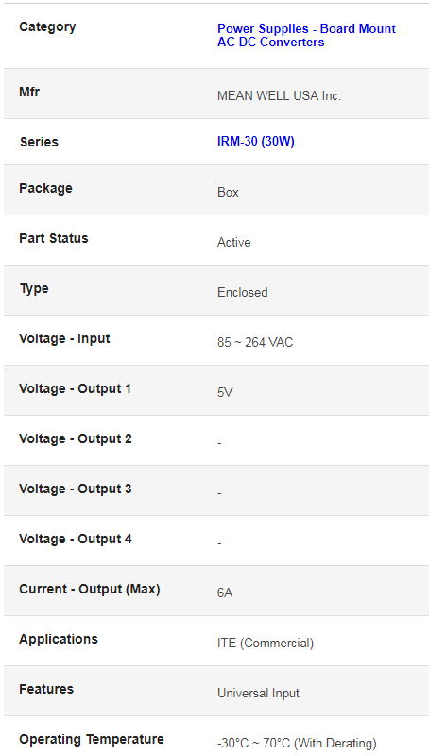Image resolution: width=429 pixels, height=756 pixels.
Task: Select the Package value Box
Action: pyautogui.click(x=228, y=193)
